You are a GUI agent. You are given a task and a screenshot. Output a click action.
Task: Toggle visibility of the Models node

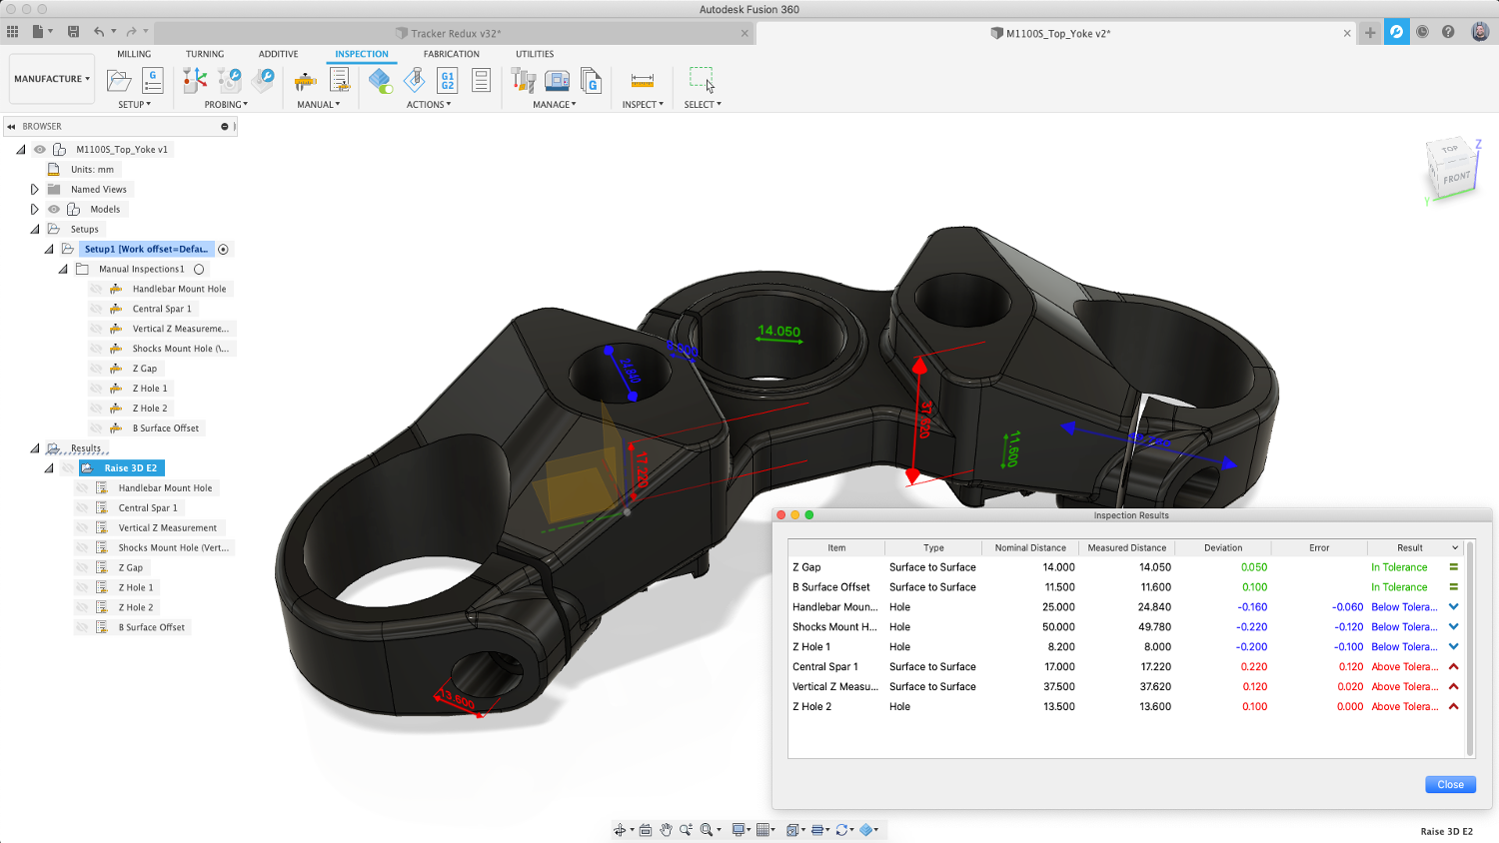coord(54,210)
